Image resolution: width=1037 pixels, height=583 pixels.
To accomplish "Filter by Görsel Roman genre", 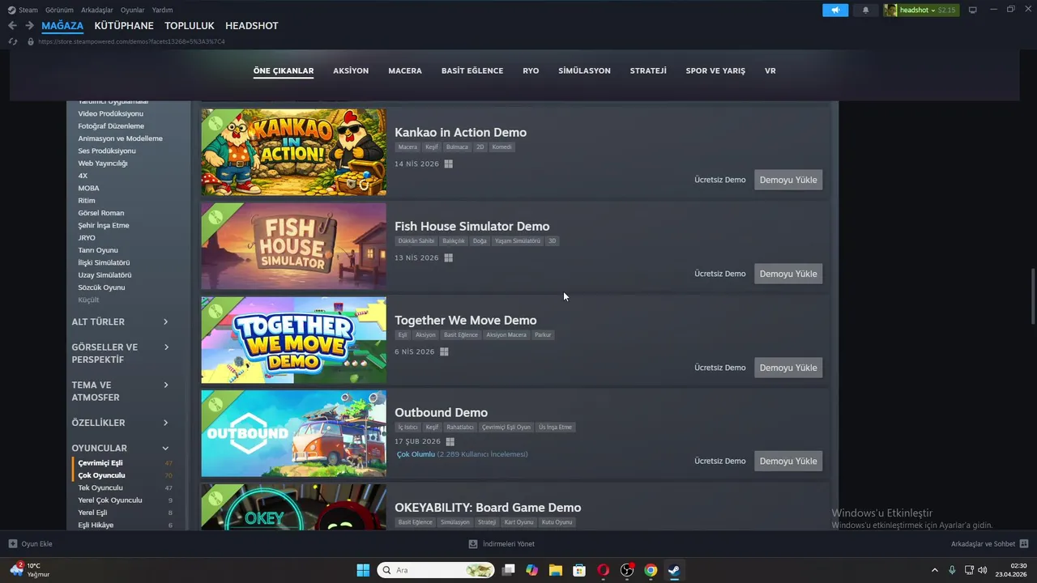I will [x=101, y=213].
